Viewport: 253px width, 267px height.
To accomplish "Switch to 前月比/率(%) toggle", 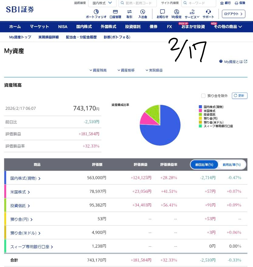I will click(x=232, y=165).
